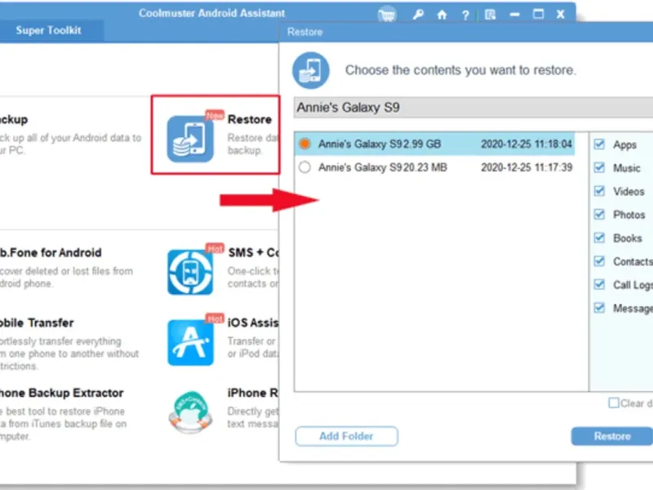Viewport: 653px width, 490px height.
Task: Click the blue Restore button
Action: [x=611, y=436]
